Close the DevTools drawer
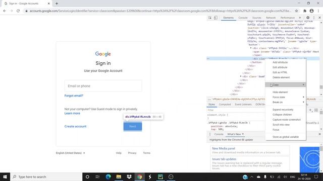This screenshot has width=323, height=181. coord(319,134)
